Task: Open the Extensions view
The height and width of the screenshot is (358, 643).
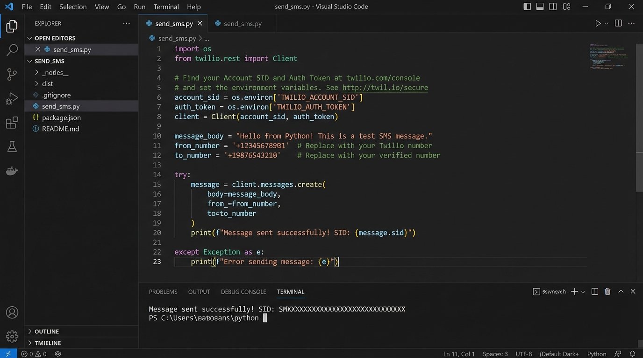Action: click(12, 123)
